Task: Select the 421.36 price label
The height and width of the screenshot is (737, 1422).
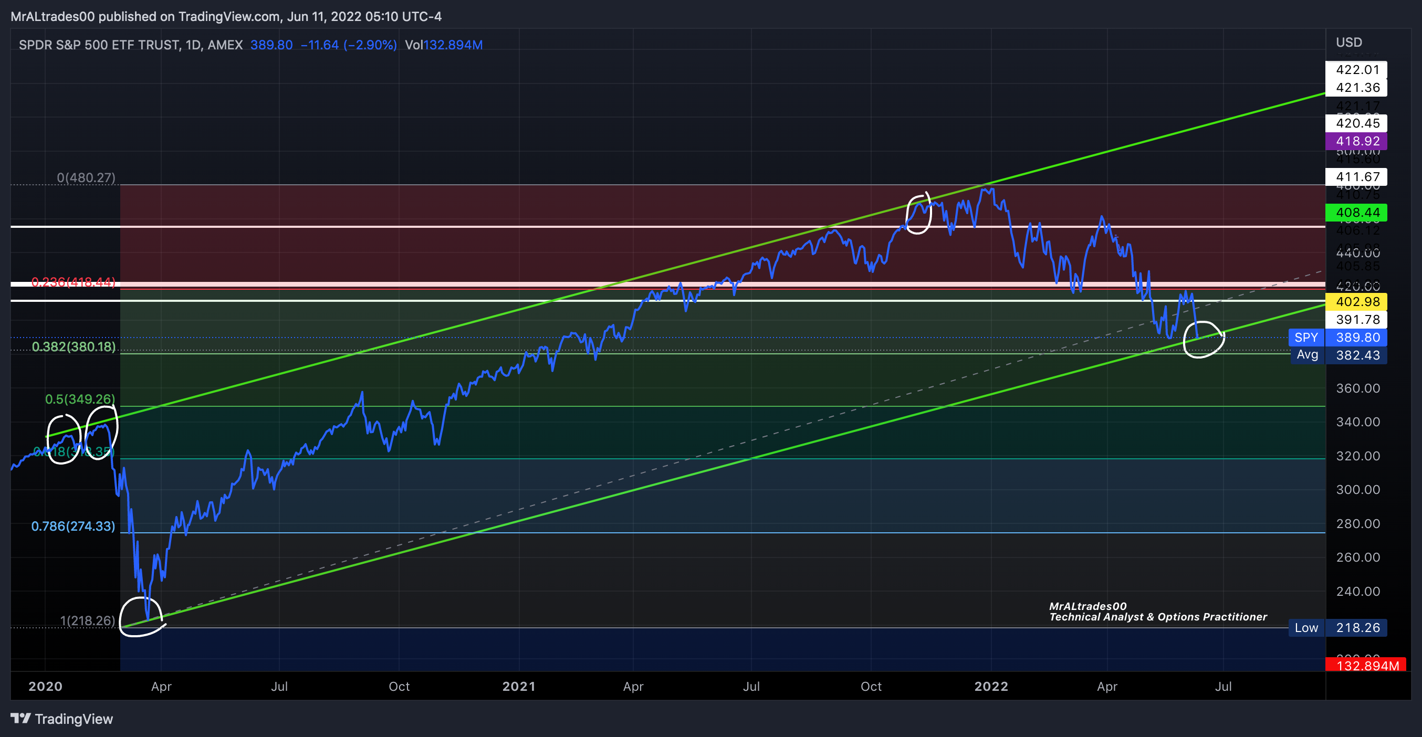Action: [1356, 87]
